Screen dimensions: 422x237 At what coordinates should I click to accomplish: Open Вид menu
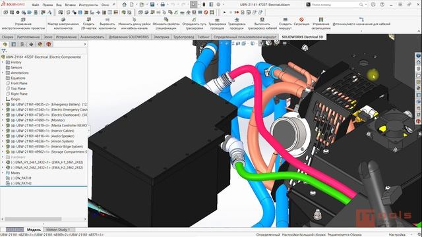[59, 5]
